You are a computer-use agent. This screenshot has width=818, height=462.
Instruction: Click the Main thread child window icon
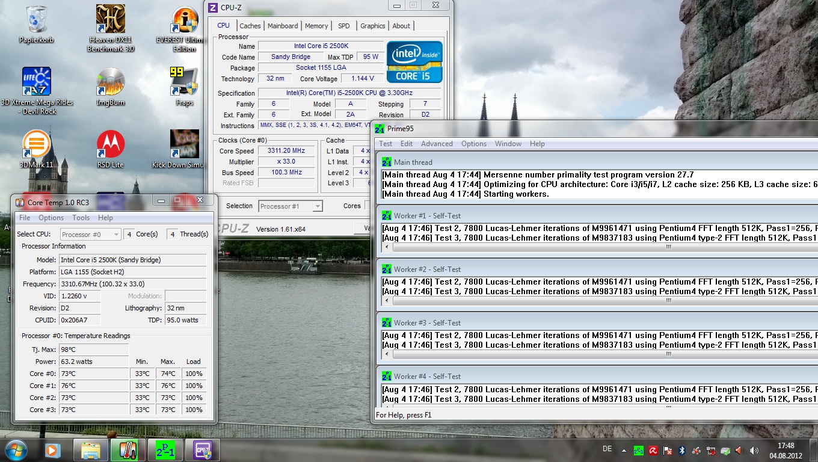[386, 162]
